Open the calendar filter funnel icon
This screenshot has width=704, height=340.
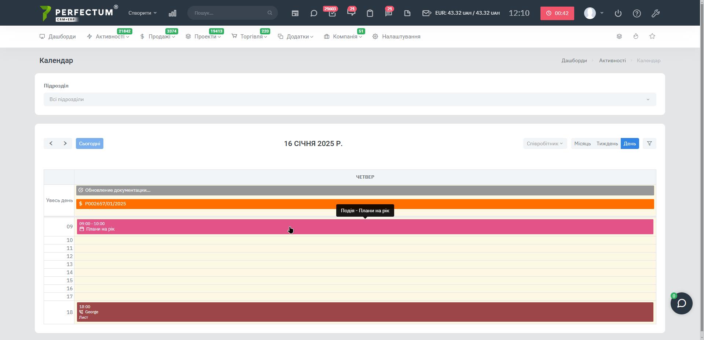coord(649,143)
